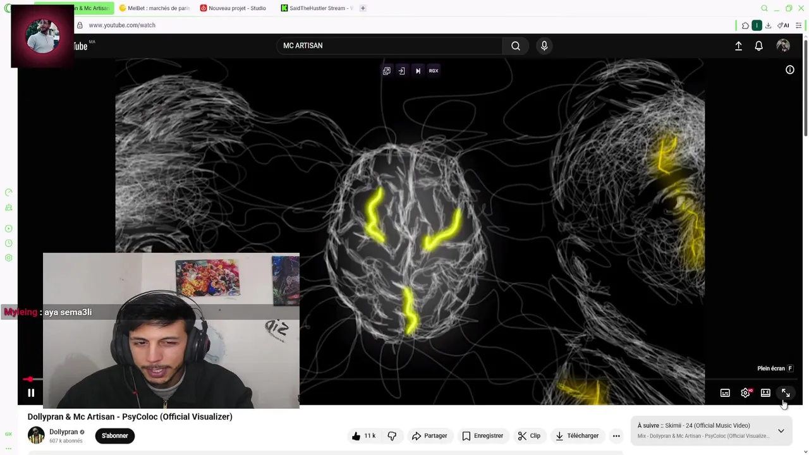Open browser easy setup sliders menu

[x=799, y=25]
